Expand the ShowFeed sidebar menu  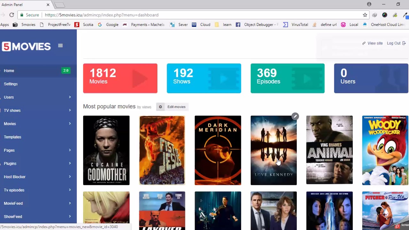pyautogui.click(x=38, y=217)
